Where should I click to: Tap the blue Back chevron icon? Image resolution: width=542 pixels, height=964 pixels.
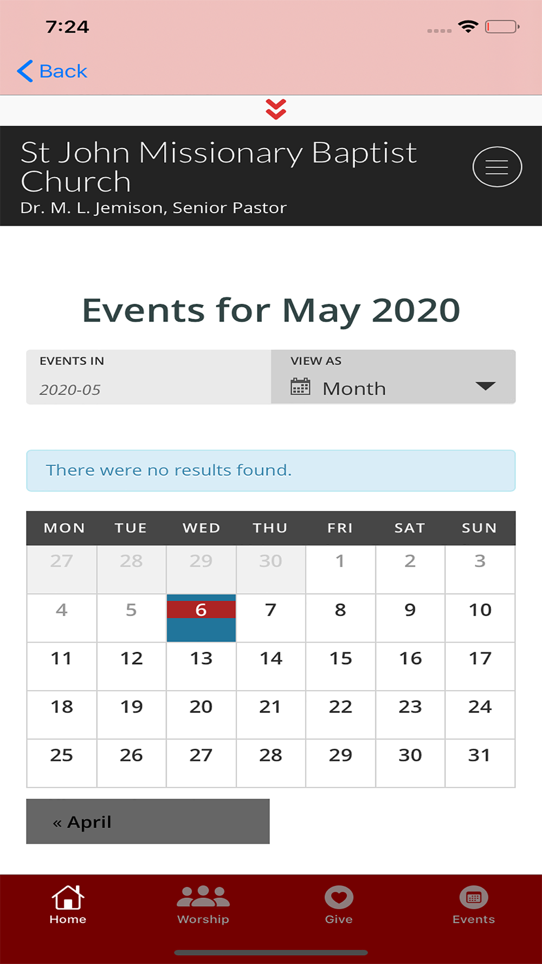tap(25, 71)
